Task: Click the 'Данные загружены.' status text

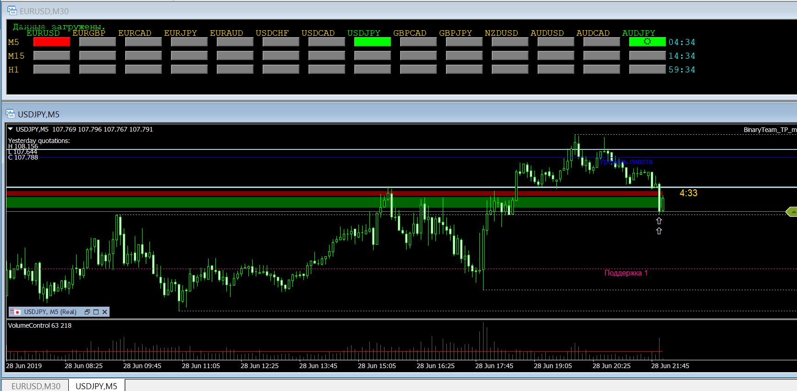Action: click(59, 27)
